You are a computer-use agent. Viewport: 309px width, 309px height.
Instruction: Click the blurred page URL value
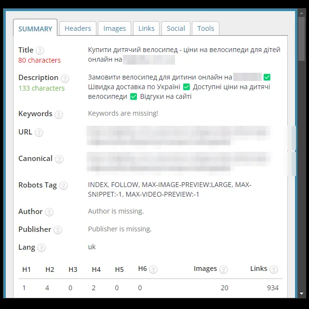[178, 135]
